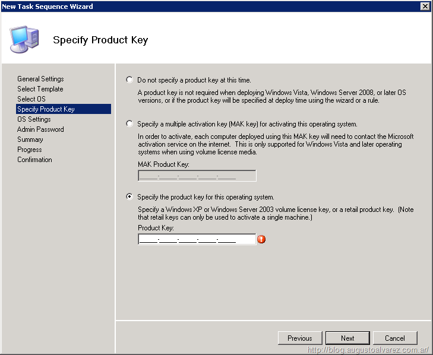Select the Progress step in sidebar

(x=29, y=150)
